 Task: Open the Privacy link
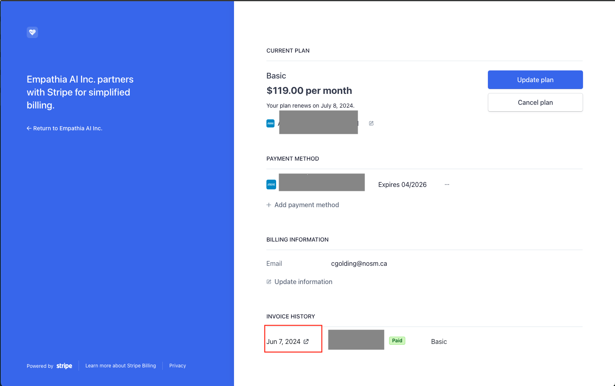coord(178,366)
